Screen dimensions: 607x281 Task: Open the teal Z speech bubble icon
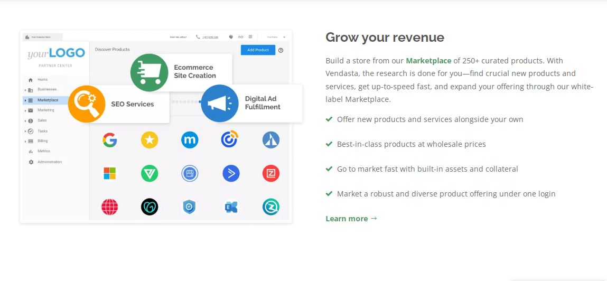click(x=271, y=207)
